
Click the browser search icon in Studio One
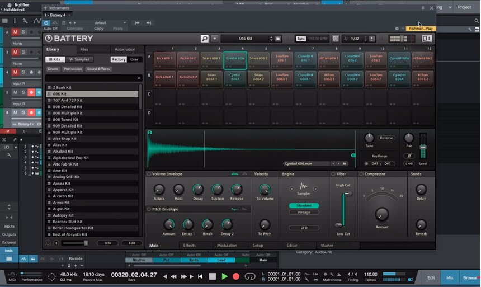tap(477, 21)
